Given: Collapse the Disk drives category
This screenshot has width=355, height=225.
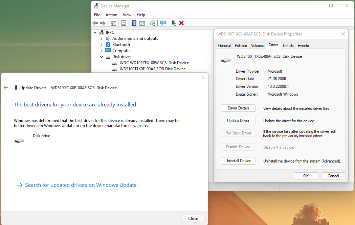Looking at the screenshot, I should (x=102, y=57).
